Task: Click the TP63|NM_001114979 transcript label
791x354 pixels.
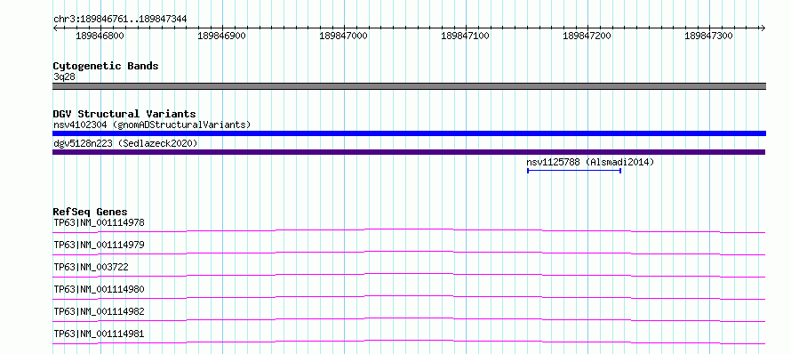Action: click(99, 245)
